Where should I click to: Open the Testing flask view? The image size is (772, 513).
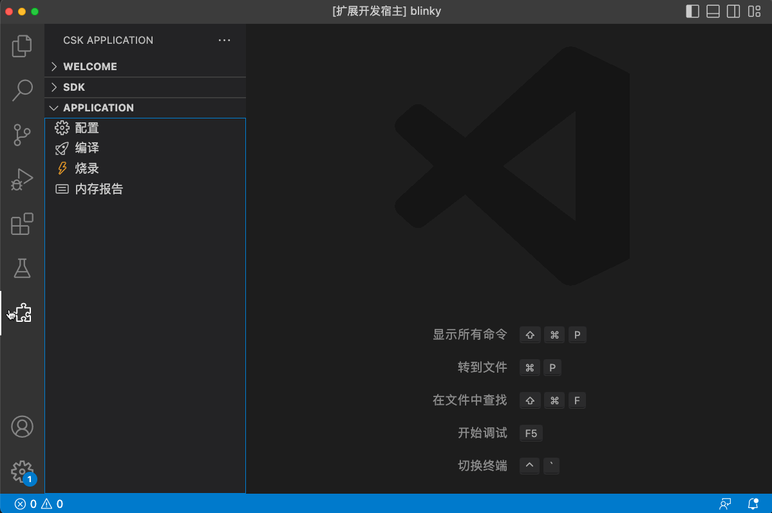pos(22,268)
